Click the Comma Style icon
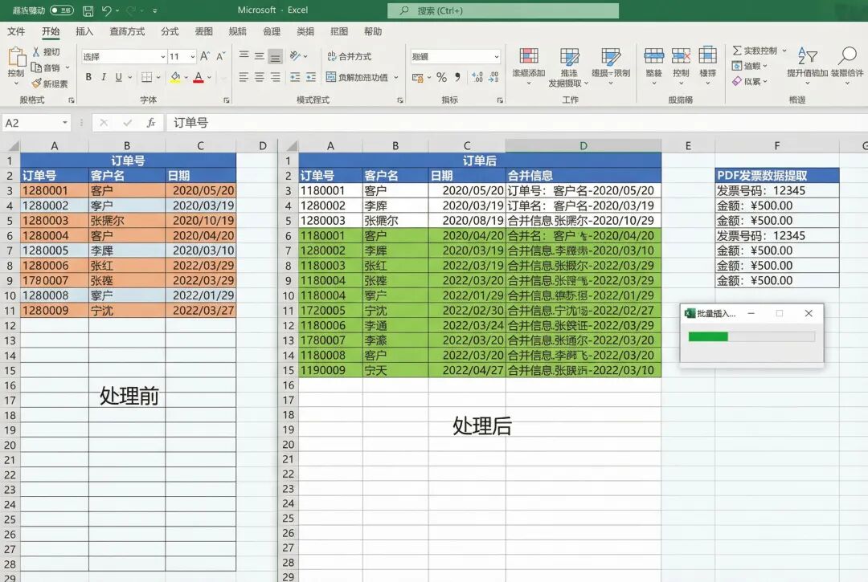This screenshot has width=868, height=582. click(457, 77)
